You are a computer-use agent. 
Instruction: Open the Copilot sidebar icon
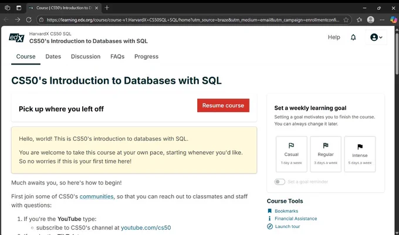(x=393, y=19)
